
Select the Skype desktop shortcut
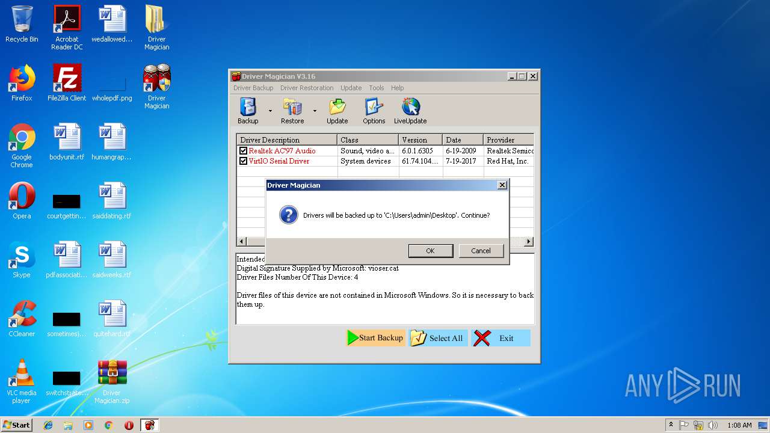pyautogui.click(x=22, y=260)
